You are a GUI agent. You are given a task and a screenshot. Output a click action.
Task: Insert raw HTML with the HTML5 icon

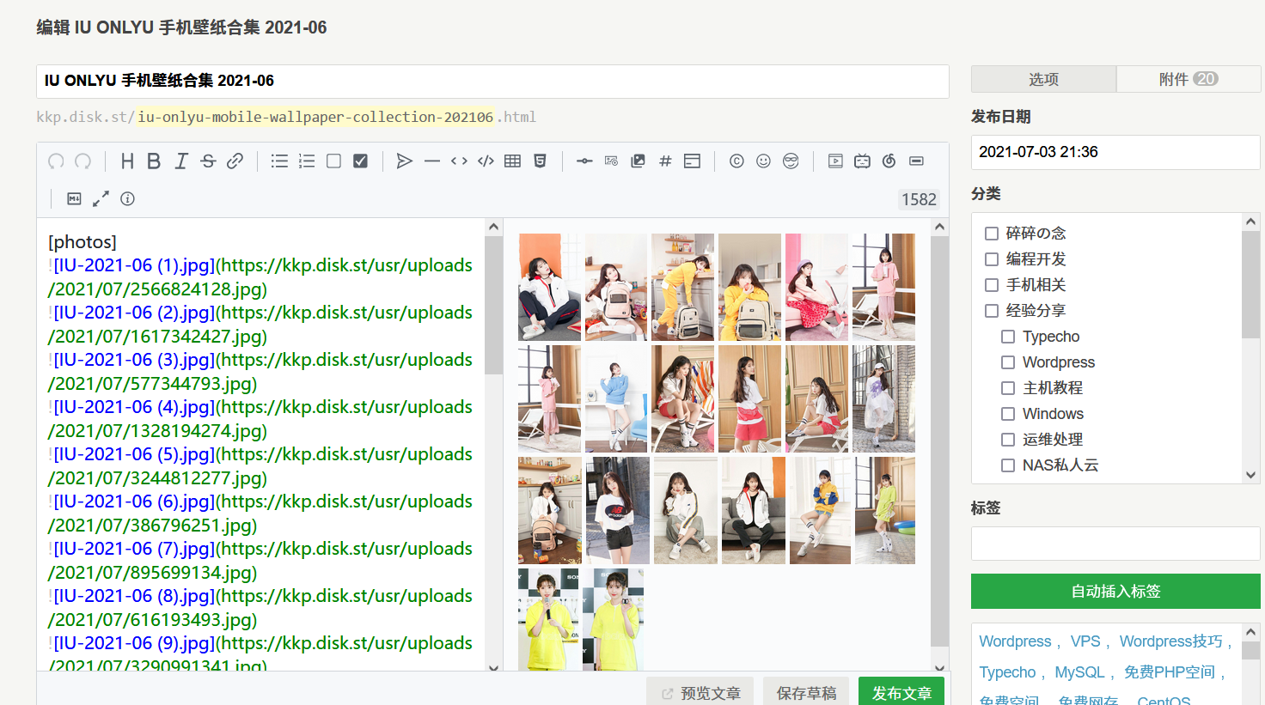pos(540,161)
